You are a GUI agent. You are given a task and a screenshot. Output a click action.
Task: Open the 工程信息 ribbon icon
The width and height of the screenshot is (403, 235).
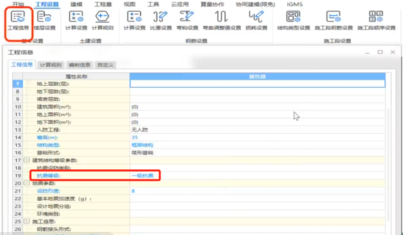coord(18,21)
